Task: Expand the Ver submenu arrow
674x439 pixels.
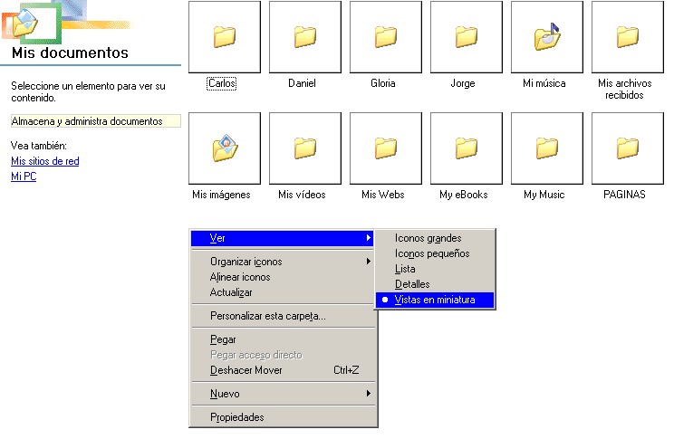Action: click(369, 237)
